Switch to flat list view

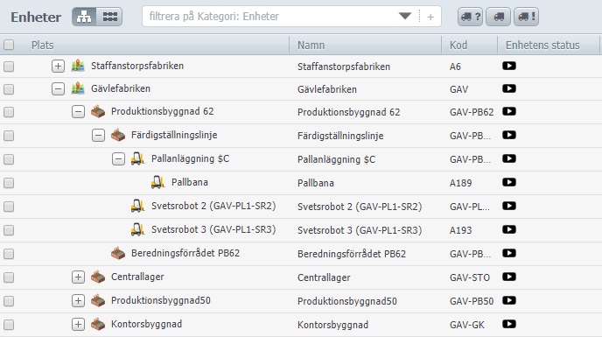[x=109, y=17]
